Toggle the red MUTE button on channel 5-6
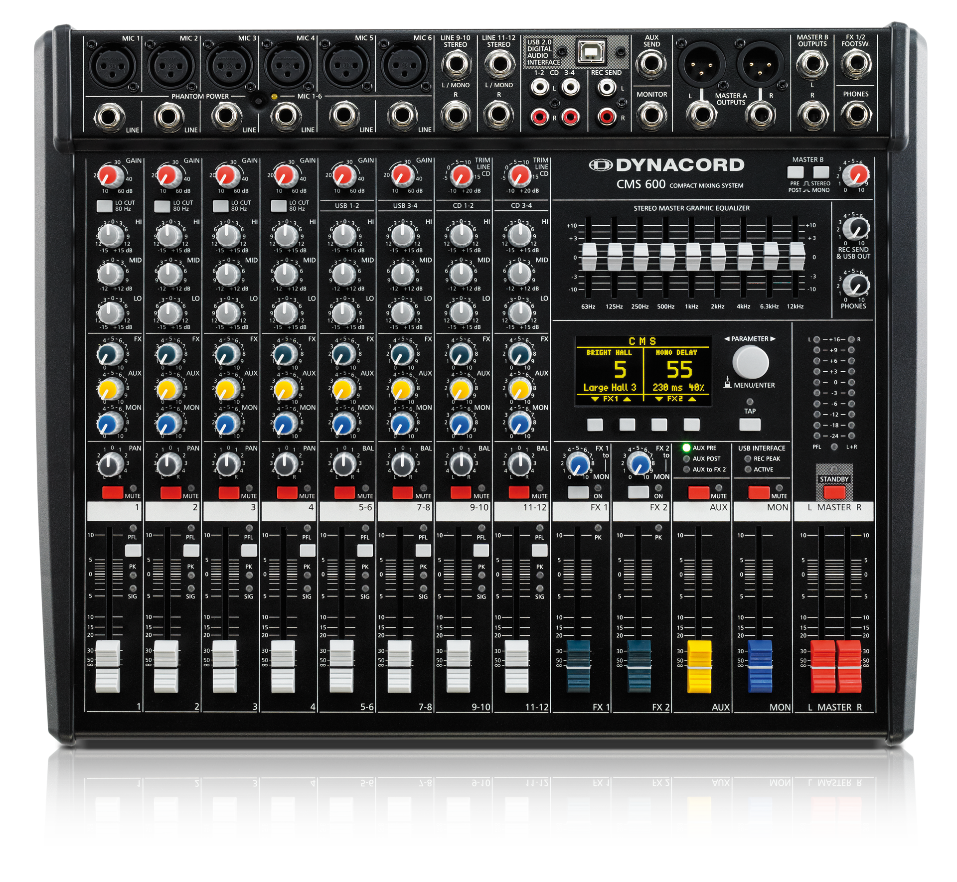This screenshot has height=882, width=957. pyautogui.click(x=345, y=492)
